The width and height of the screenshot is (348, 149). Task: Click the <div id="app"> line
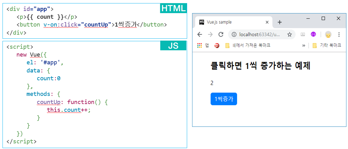(30, 9)
